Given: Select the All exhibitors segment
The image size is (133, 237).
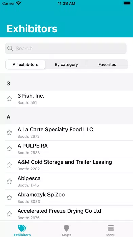Looking at the screenshot, I should (25, 65).
